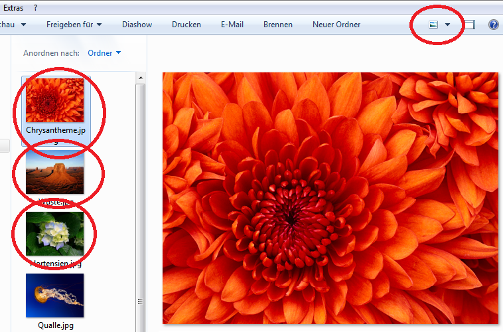Click the large chrysanthemum preview image
This screenshot has height=332, width=503.
point(330,198)
